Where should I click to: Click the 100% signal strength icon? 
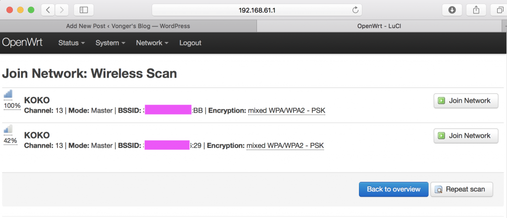point(8,94)
